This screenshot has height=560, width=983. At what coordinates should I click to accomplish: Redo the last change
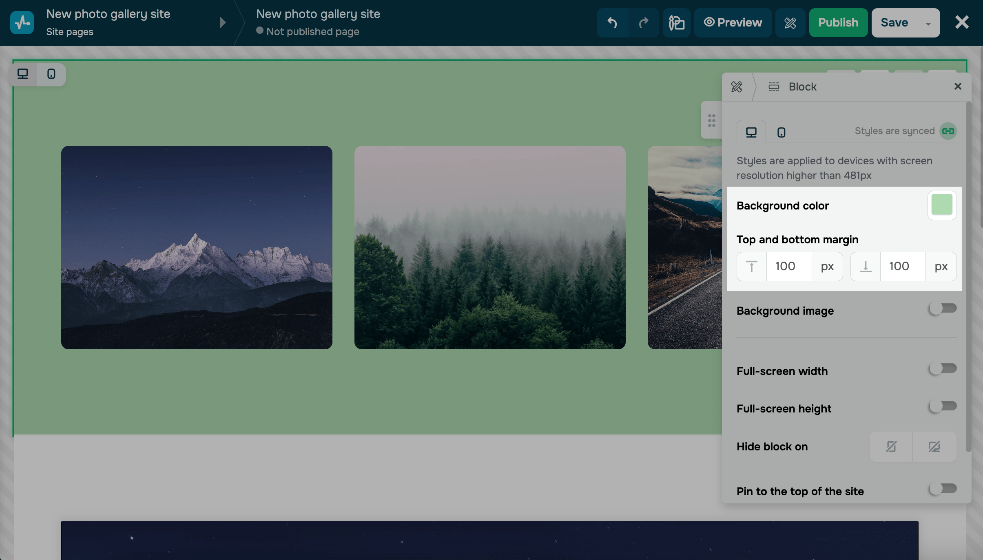[x=644, y=22]
